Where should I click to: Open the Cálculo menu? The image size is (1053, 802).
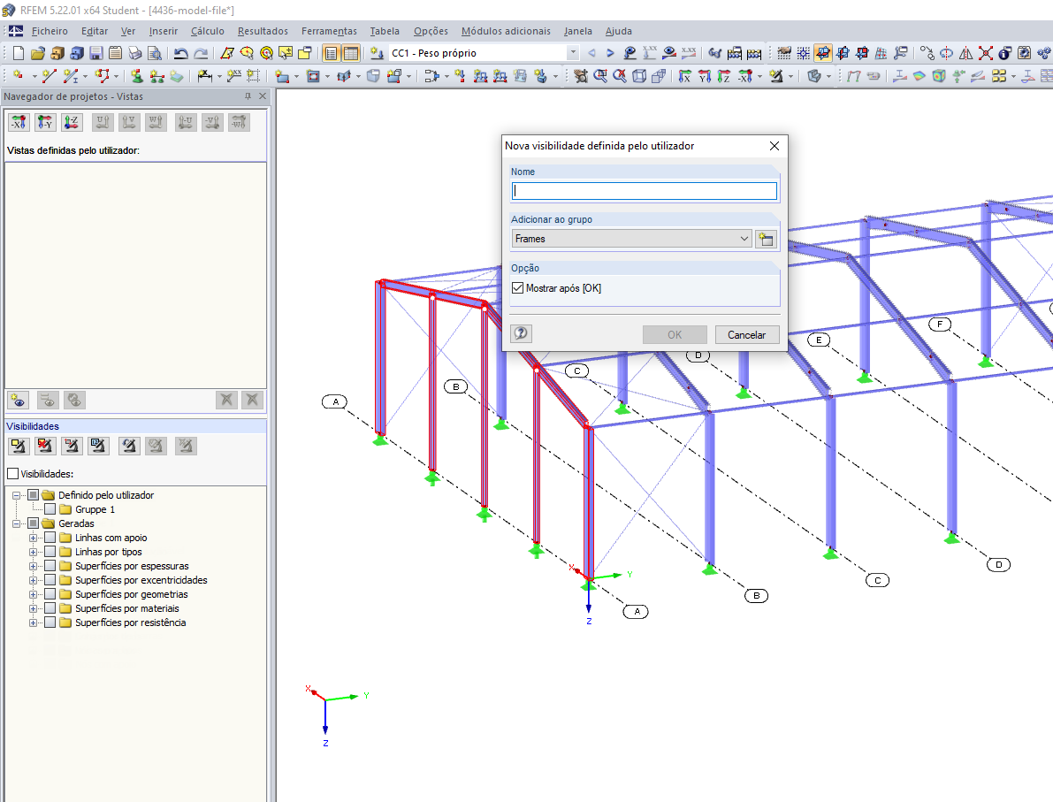[208, 31]
